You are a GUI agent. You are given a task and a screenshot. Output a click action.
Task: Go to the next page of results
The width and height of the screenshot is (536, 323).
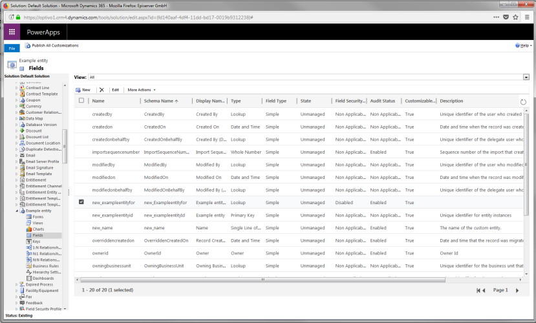[517, 291]
